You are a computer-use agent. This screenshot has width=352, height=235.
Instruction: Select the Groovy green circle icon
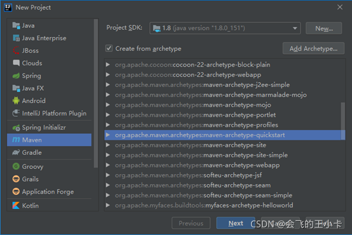(x=16, y=166)
